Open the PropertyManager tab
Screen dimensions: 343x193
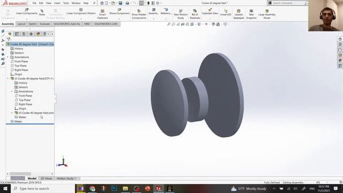point(17,34)
